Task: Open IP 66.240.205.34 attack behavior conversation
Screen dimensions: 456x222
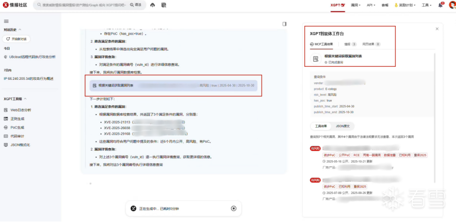Action: tap(29, 79)
